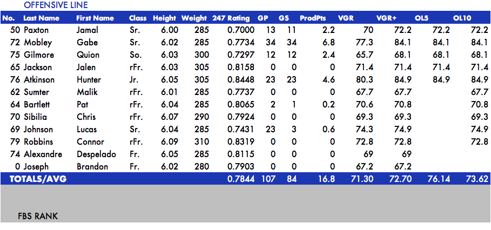Select Mobley's VGR value 77.3
Viewport: 491px width, 230px height.
pyautogui.click(x=365, y=43)
